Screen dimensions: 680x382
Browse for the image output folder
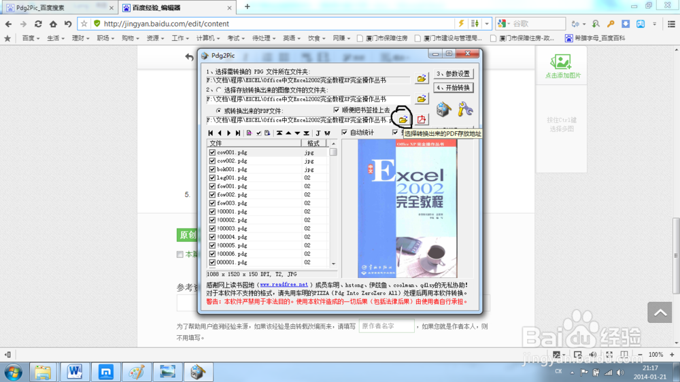click(x=421, y=99)
